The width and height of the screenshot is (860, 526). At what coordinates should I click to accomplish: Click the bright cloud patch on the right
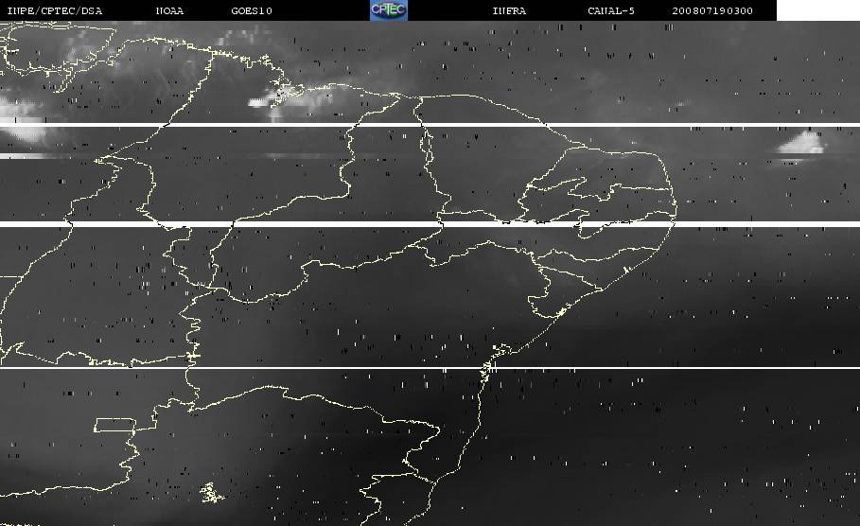click(803, 143)
